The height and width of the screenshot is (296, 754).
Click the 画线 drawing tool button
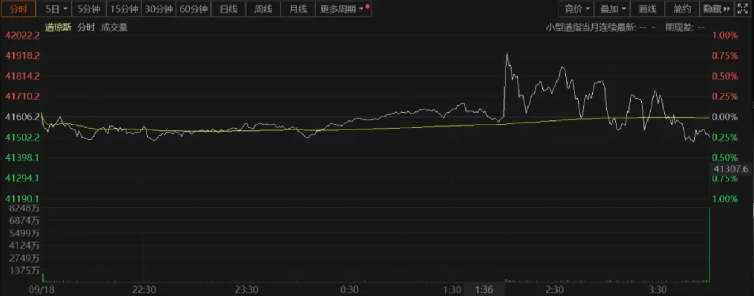[647, 9]
